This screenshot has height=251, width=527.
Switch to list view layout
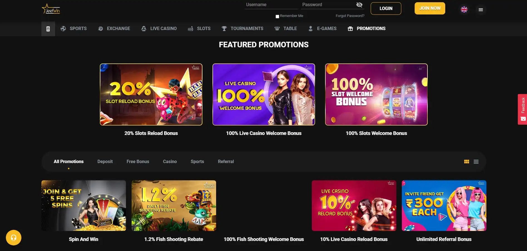point(476,162)
